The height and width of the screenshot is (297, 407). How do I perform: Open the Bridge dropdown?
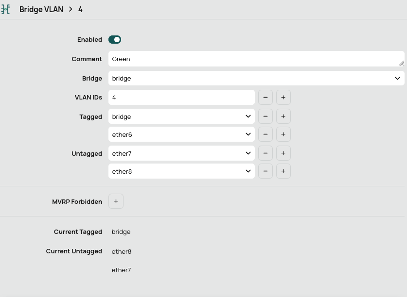(256, 78)
